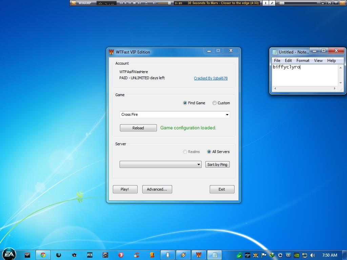The height and width of the screenshot is (260, 347).
Task: Open the NVIDIA tray icon
Action: click(296, 255)
